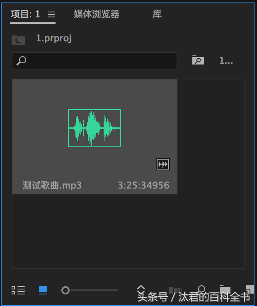257x306 pixels.
Task: Open the Project panel hamburger menu
Action: (51, 14)
